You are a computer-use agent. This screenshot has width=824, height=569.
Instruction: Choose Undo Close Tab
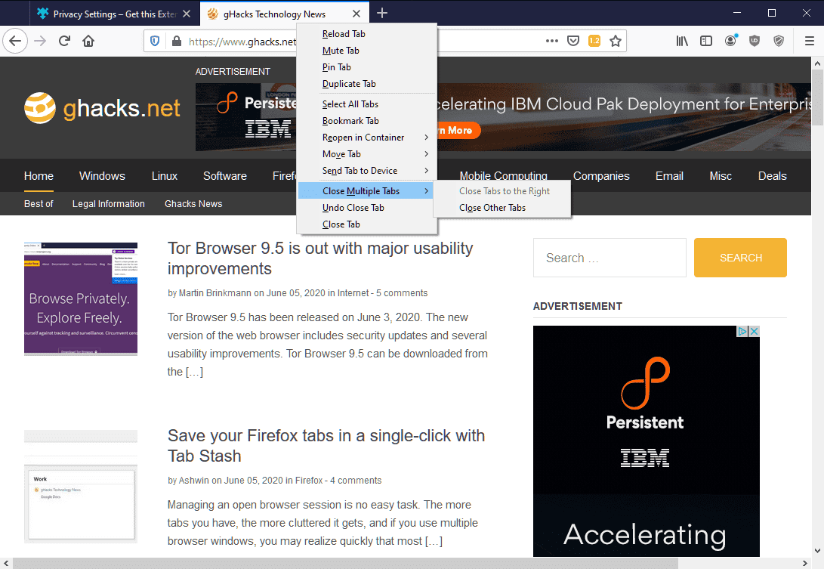[x=367, y=208]
